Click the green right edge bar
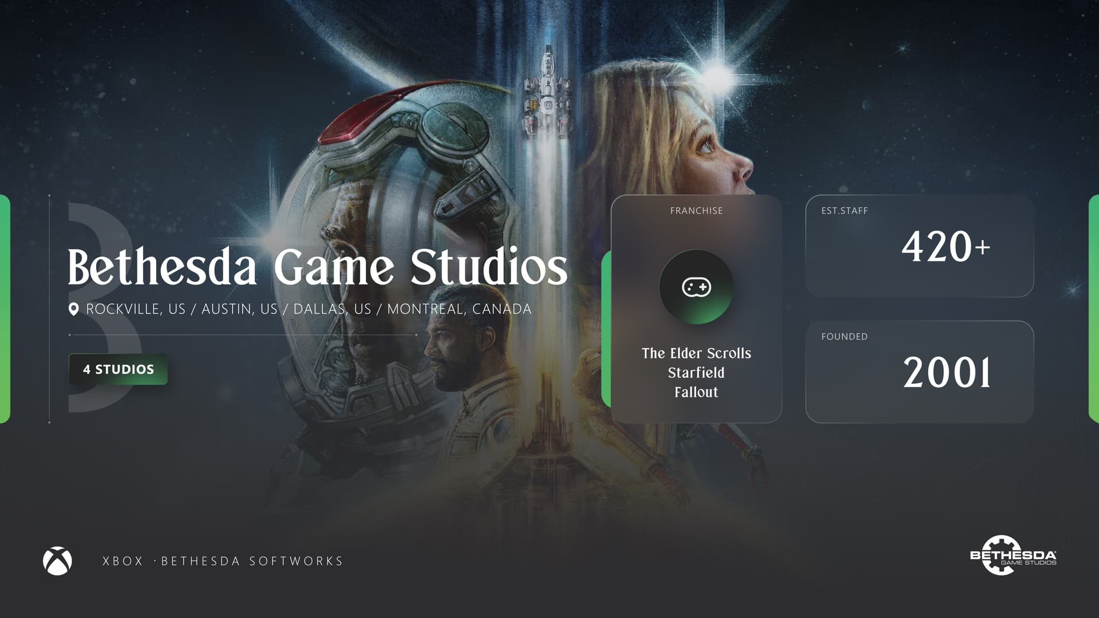The width and height of the screenshot is (1099, 618). pos(1094,309)
